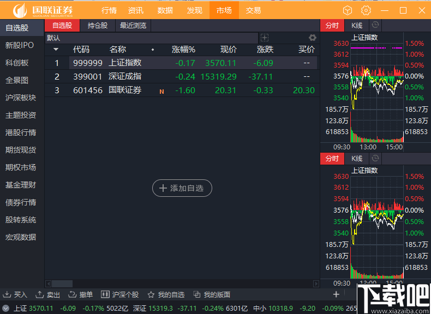Click the plus icon in bottom toolbar
431x314 pixels.
(x=336, y=294)
